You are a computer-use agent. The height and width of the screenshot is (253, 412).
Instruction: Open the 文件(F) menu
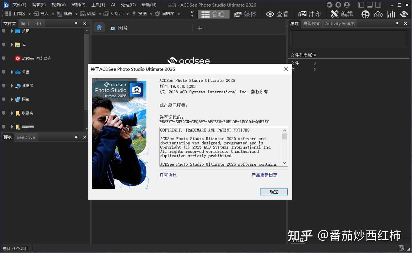pyautogui.click(x=19, y=5)
